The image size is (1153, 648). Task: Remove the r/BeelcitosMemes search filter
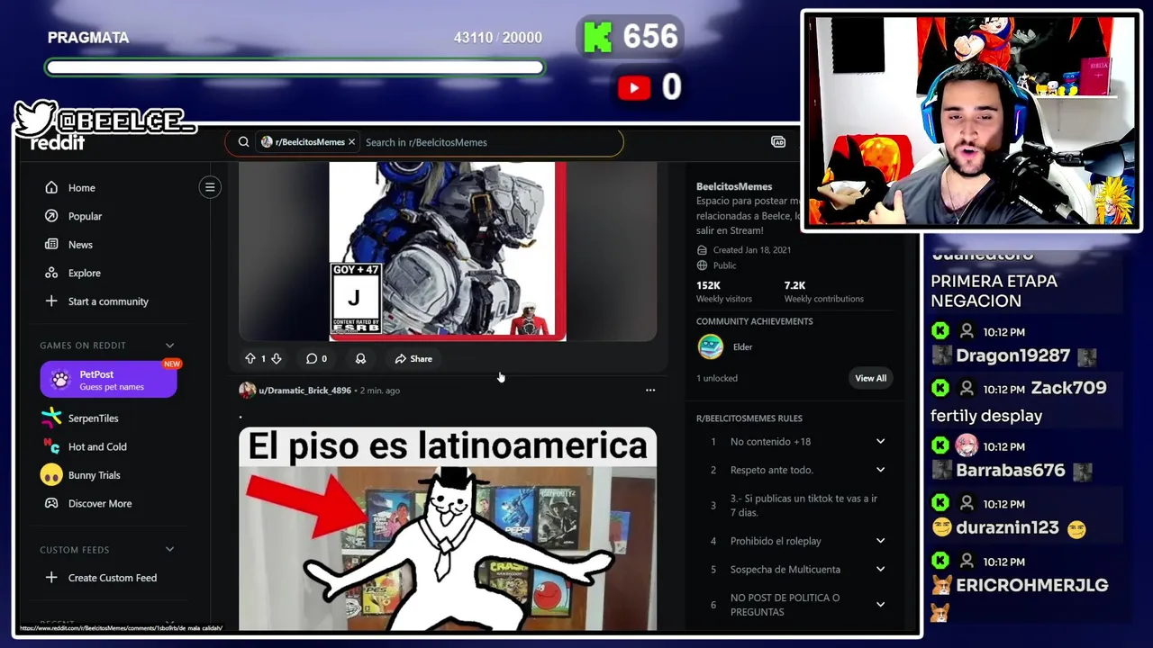tap(351, 142)
